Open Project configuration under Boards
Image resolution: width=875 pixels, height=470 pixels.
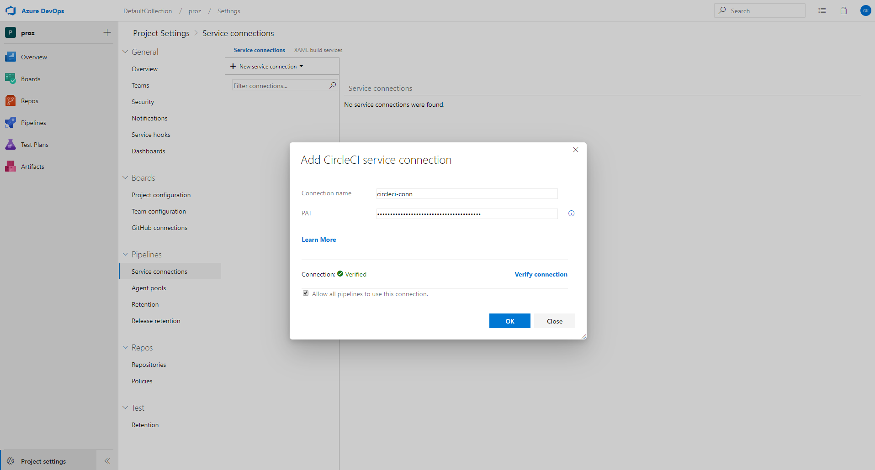pyautogui.click(x=161, y=195)
